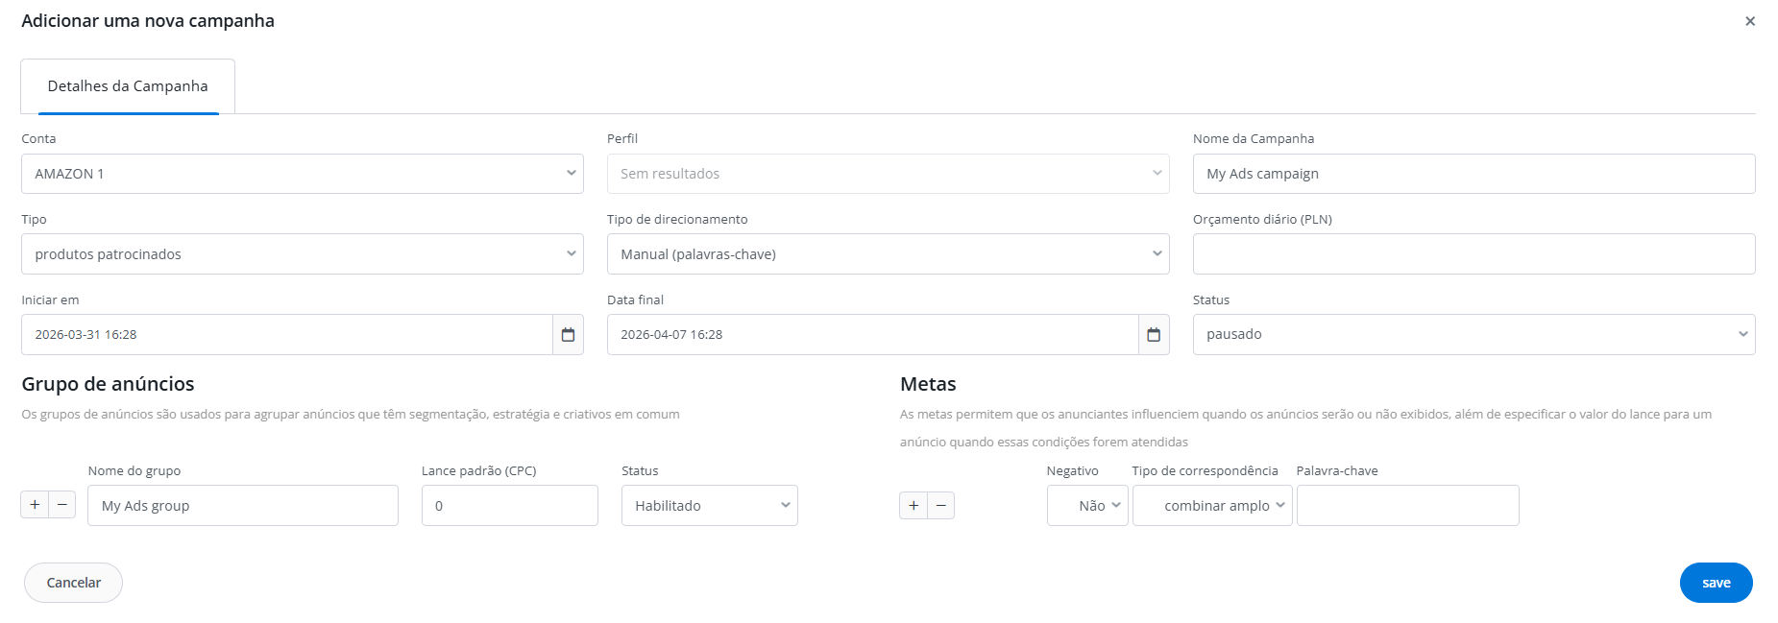Click the Palavra-chave input field
The width and height of the screenshot is (1778, 623).
(x=1407, y=506)
